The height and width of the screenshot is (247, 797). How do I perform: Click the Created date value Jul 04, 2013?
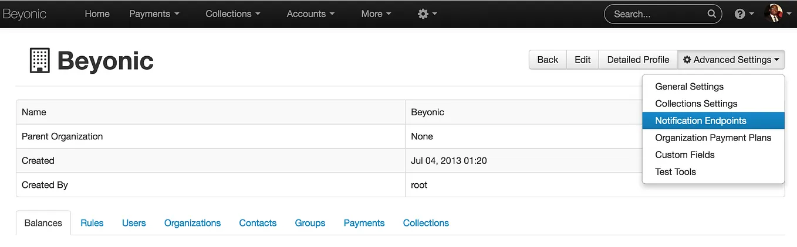coord(449,160)
